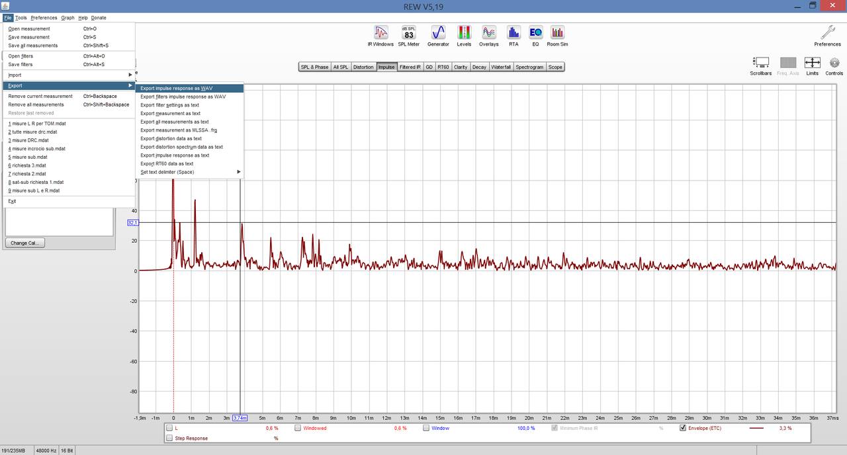Open the Help menu
The width and height of the screenshot is (847, 455).
[x=83, y=18]
